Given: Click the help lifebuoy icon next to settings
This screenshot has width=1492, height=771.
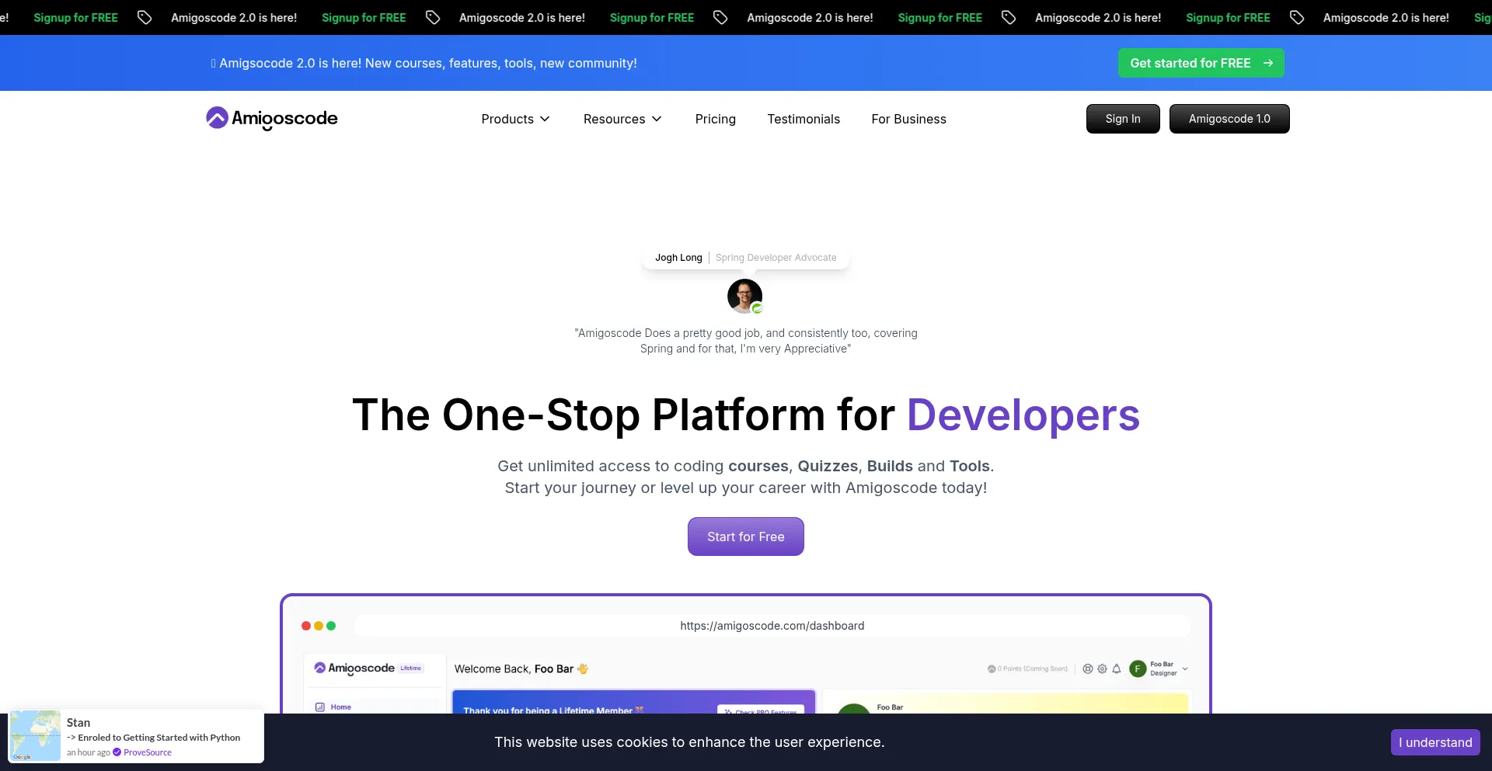Looking at the screenshot, I should (x=1088, y=669).
